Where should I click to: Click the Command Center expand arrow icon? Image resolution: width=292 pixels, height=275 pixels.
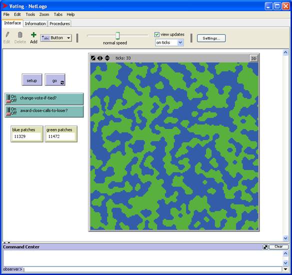point(265,247)
